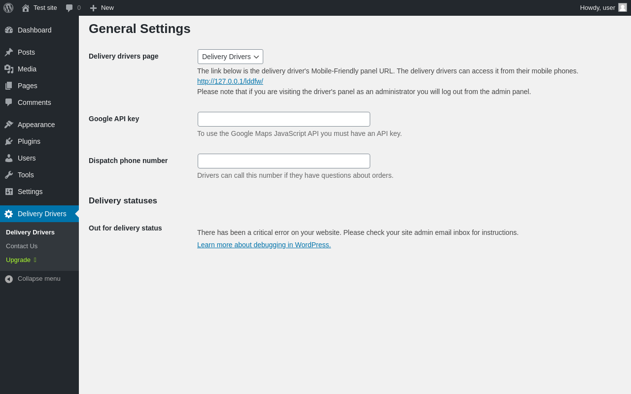Expand the Delivery drivers page dropdown
The width and height of the screenshot is (631, 394).
230,57
